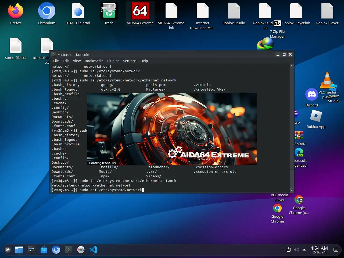Select the 7-Zip File Manager icon

pos(277,23)
